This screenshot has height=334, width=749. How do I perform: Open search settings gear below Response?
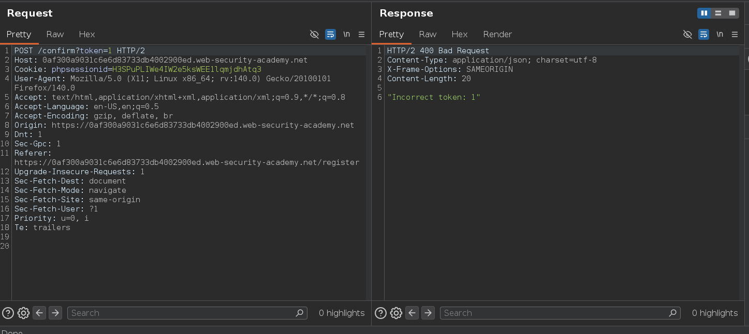(x=396, y=313)
